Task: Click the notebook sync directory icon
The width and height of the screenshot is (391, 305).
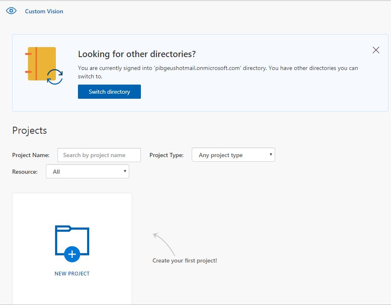Action: click(44, 65)
